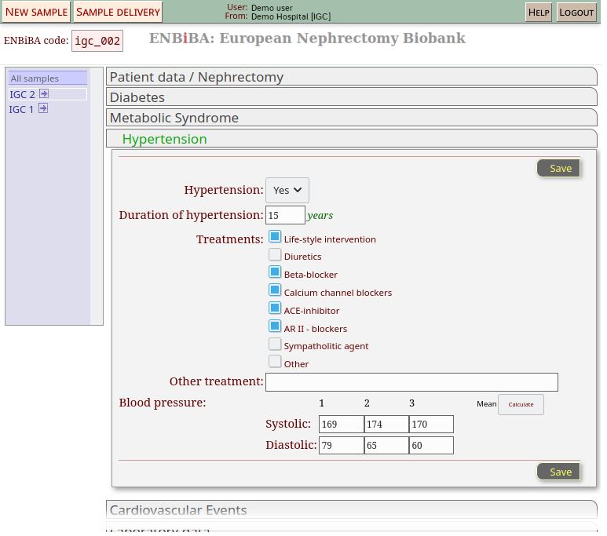Toggle the Sympatholitic agent checkbox
Screen dimensions: 607x536
pos(275,345)
